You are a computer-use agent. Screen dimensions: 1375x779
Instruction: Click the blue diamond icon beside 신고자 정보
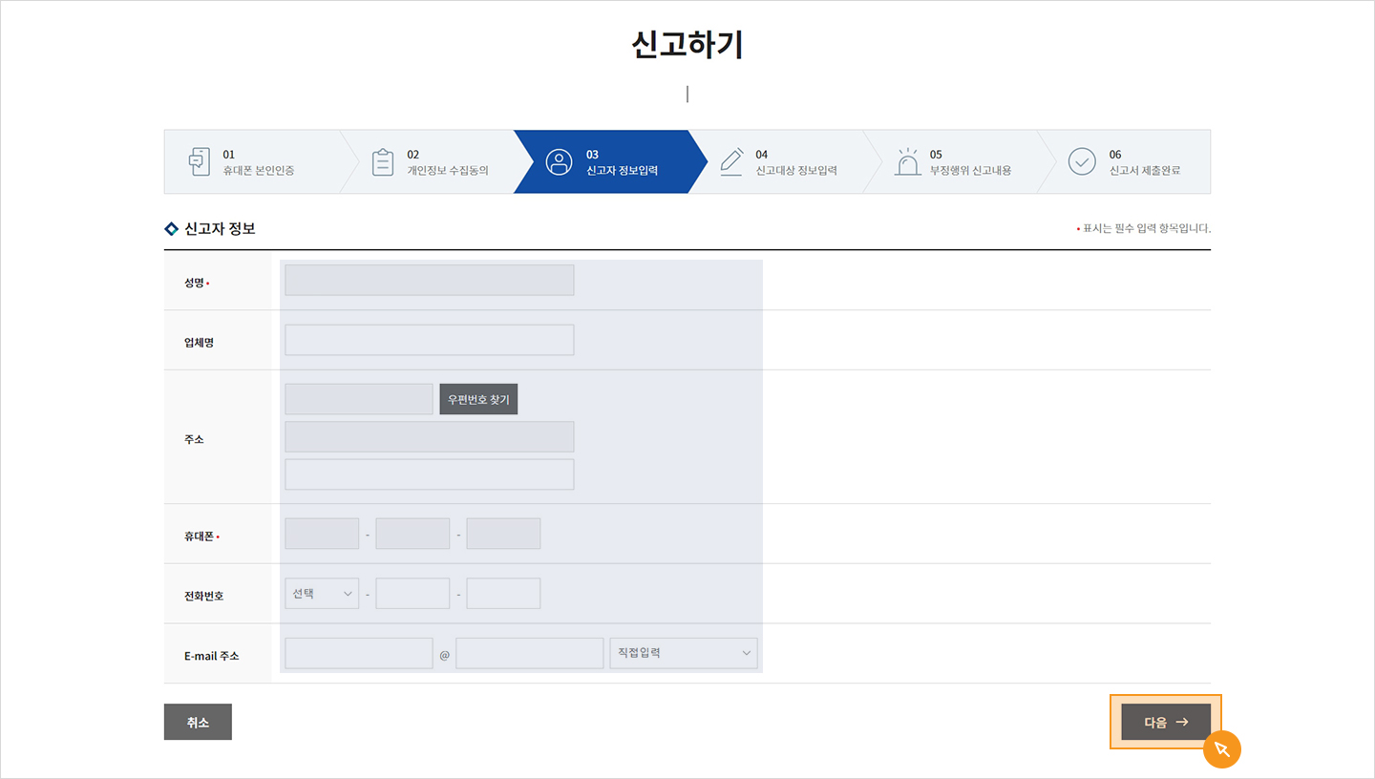point(172,228)
